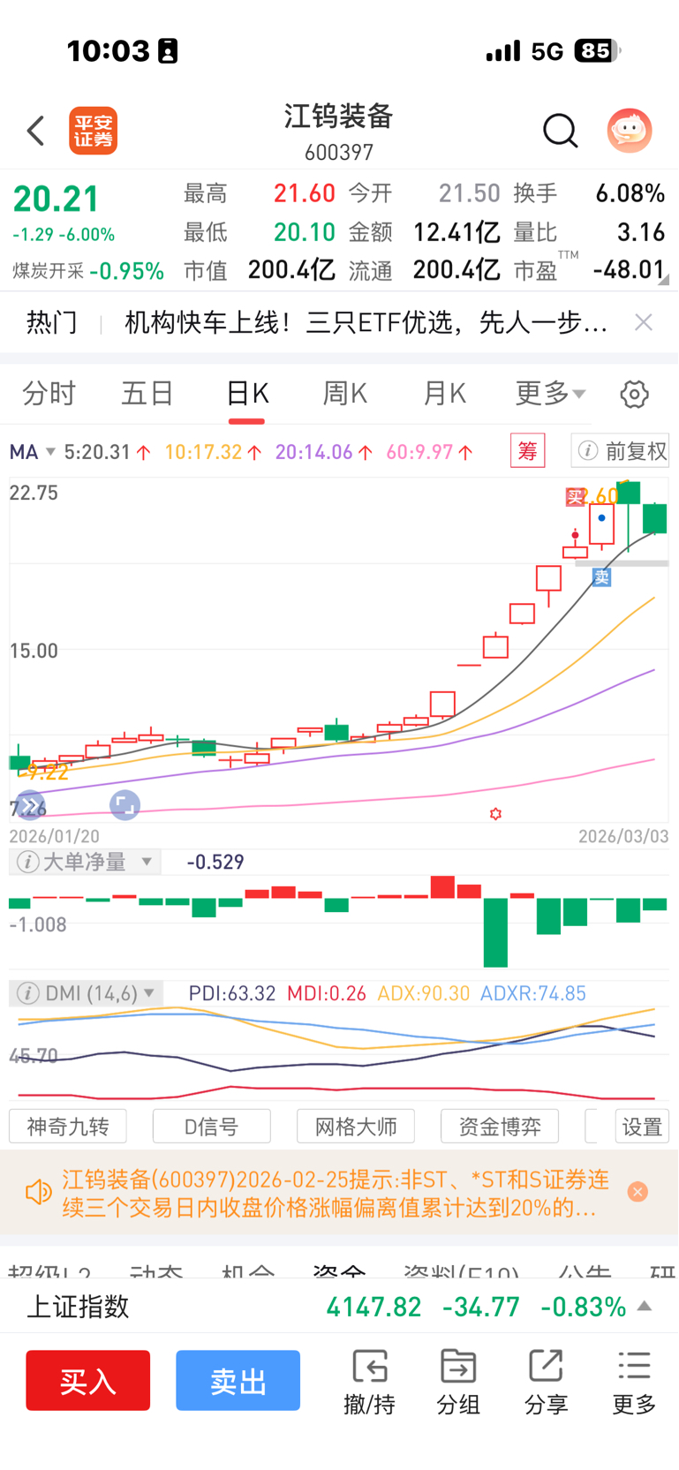Open the 大单净量 indicator dropdown

pos(147,862)
